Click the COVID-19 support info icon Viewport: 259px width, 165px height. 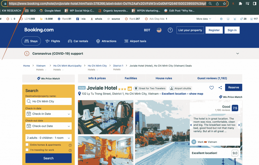click(x=27, y=54)
